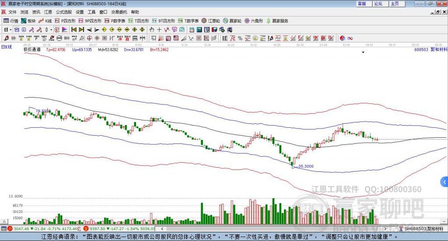Click the Shanghai index 3047.46 readout
This screenshot has width=448, height=241.
pyautogui.click(x=21, y=228)
